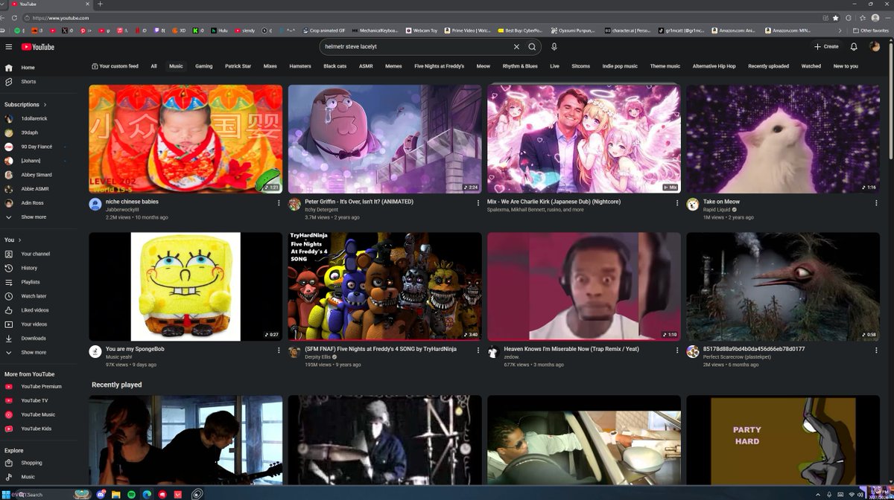Open options for Peter Griffin video
The height and width of the screenshot is (500, 894).
478,203
